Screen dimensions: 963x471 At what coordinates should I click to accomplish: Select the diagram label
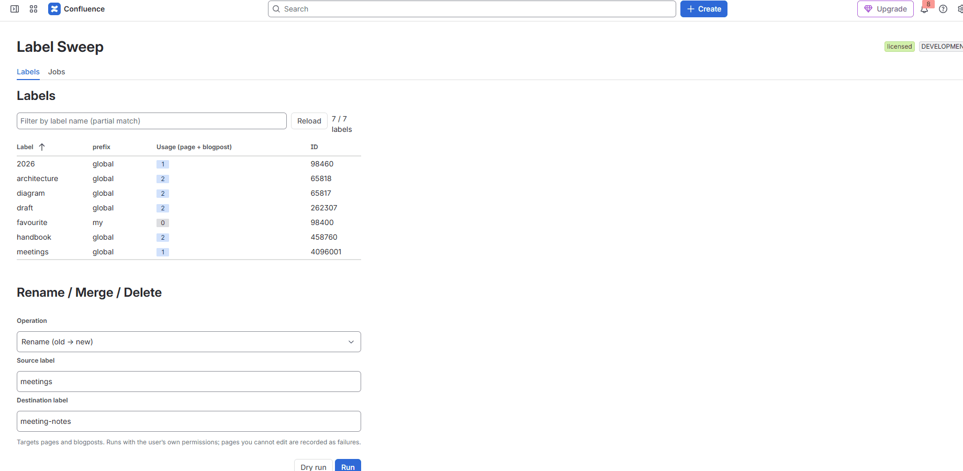[31, 193]
